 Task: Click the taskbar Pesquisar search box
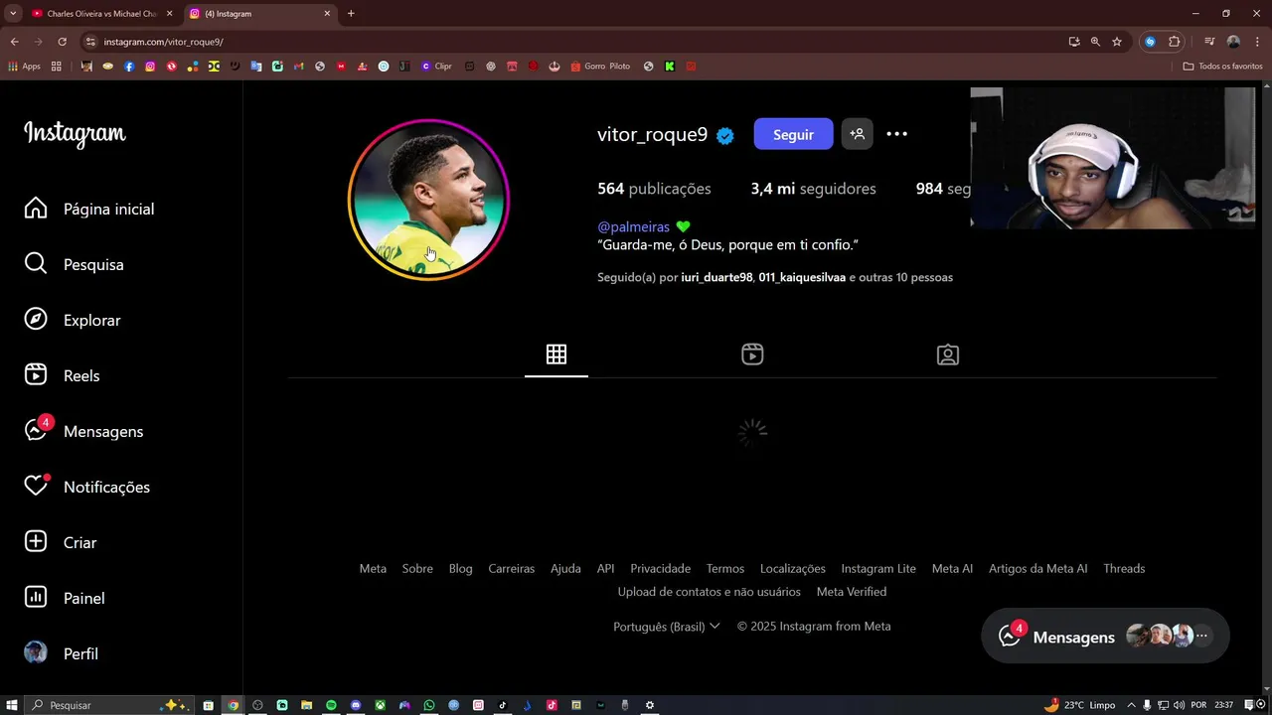pos(110,705)
